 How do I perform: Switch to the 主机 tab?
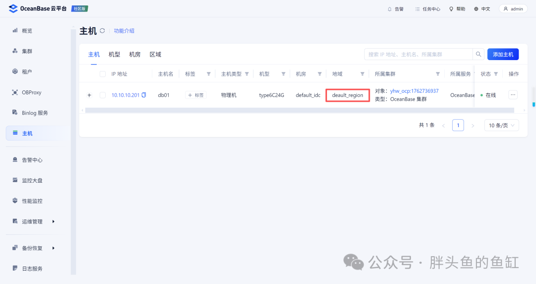click(x=94, y=55)
